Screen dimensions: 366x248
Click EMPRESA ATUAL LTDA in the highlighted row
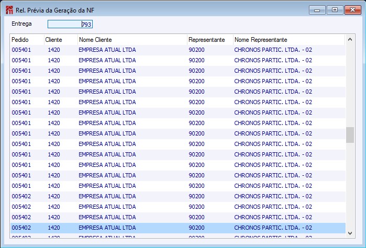107,228
